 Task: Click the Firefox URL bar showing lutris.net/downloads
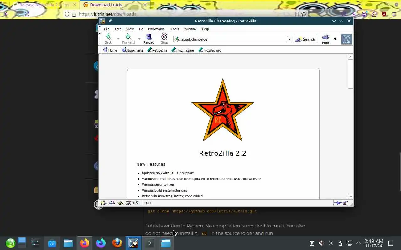click(x=185, y=14)
